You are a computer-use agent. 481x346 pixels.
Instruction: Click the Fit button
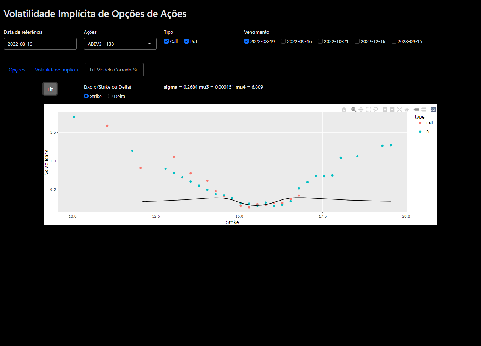pos(50,89)
